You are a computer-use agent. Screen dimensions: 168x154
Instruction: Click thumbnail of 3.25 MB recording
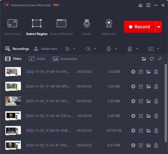(13, 101)
